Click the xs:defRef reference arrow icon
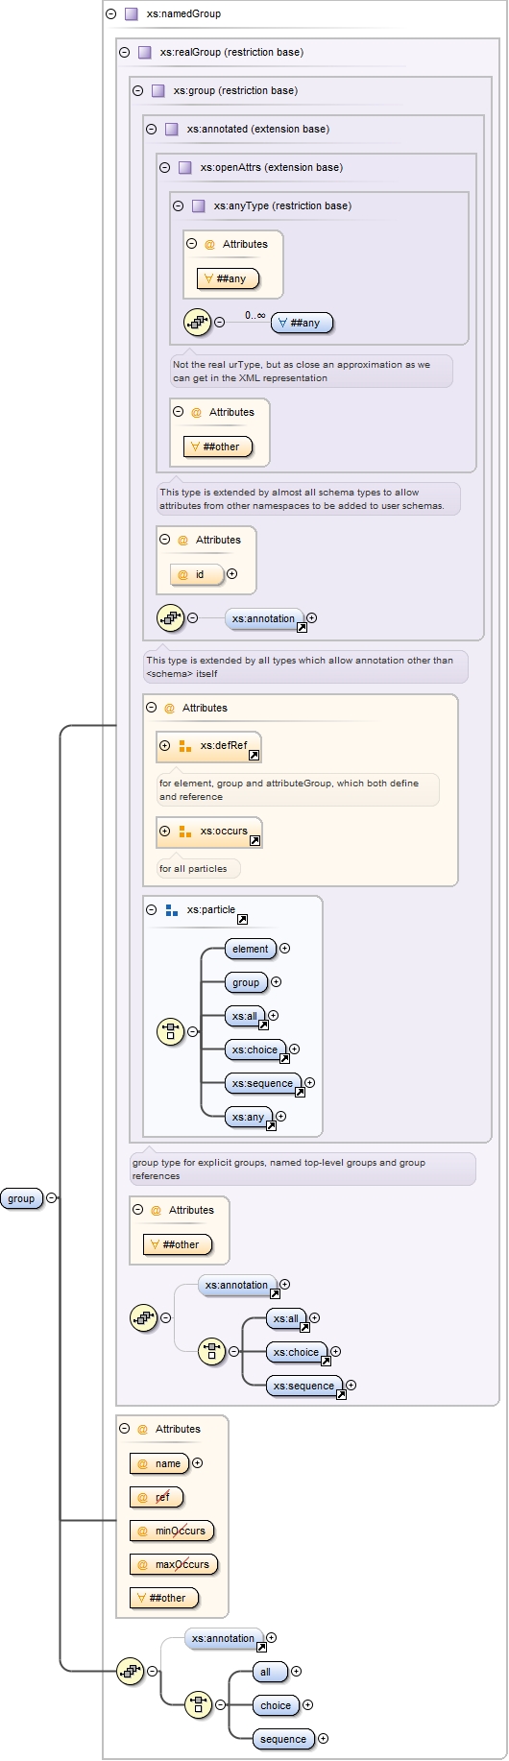 coord(254,756)
